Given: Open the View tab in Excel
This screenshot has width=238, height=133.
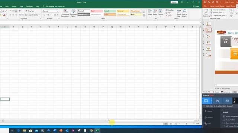Looking at the screenshot, I should (21, 6).
